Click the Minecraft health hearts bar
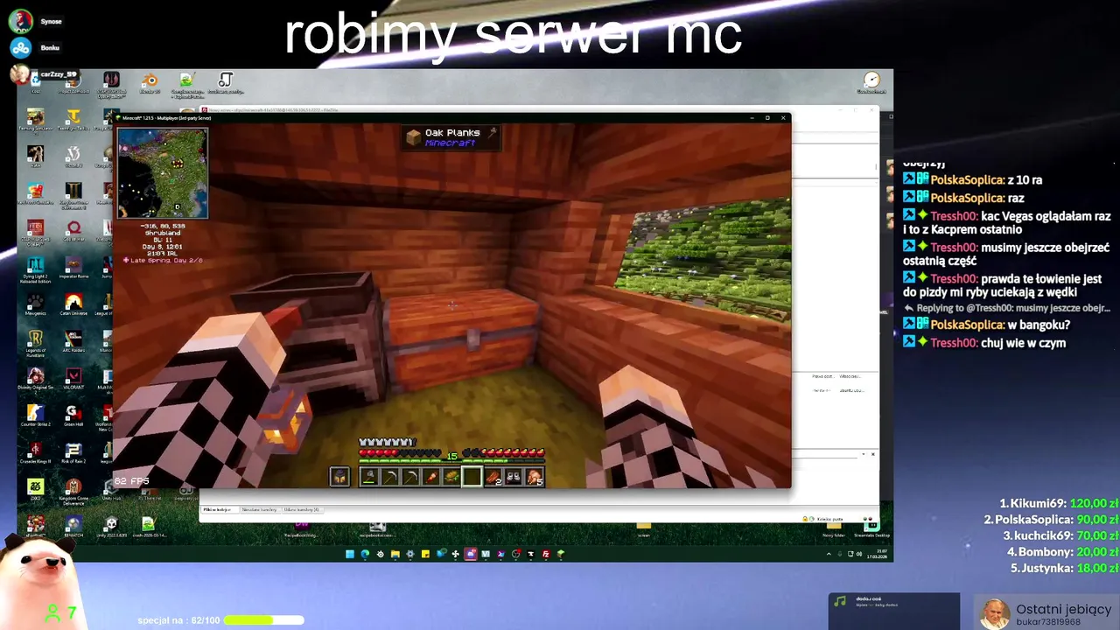Screen dimensions: 1120x630 [x=398, y=451]
